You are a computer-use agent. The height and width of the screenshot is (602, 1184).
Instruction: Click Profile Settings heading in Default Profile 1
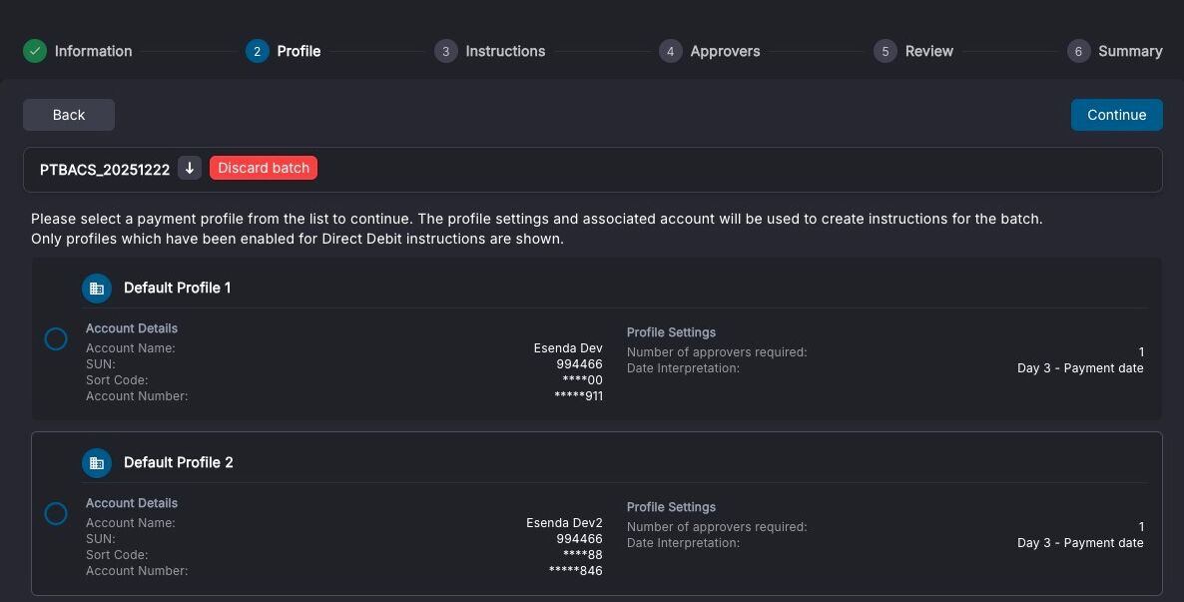tap(671, 332)
